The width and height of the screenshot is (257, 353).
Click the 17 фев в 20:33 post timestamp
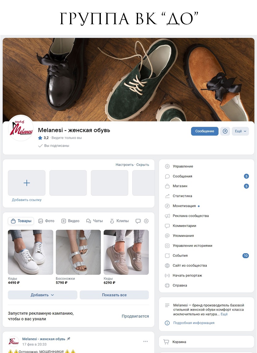tap(34, 344)
